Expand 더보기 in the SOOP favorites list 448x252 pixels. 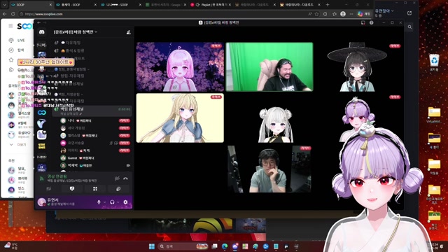pyautogui.click(x=18, y=145)
